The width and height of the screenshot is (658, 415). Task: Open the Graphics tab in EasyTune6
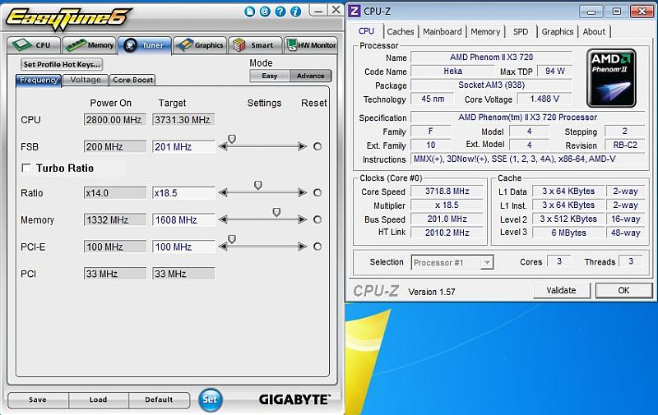[199, 45]
